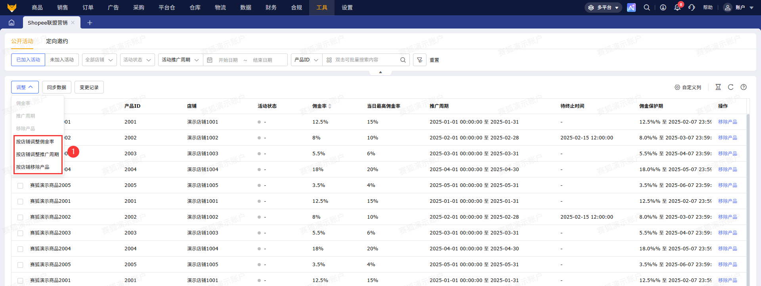Refresh the table with reload icon

coord(731,87)
